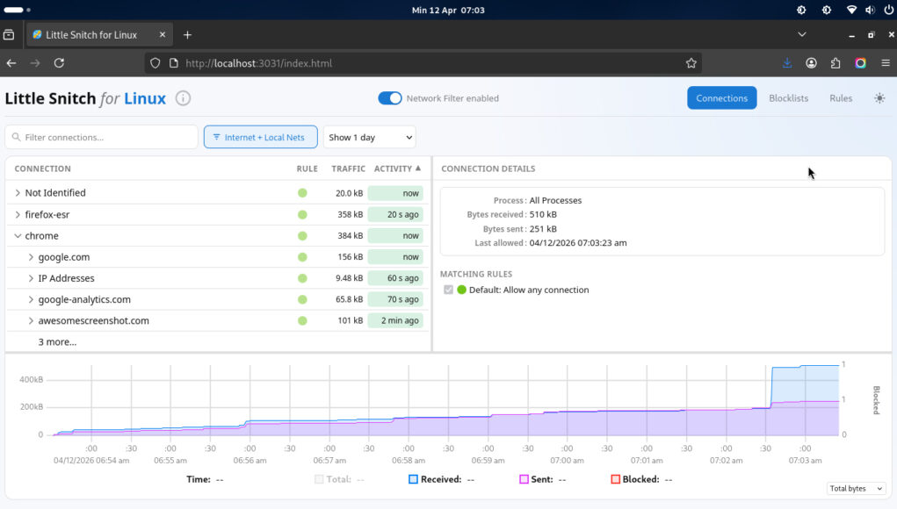
Task: Open the Show 1 day dropdown
Action: coord(369,137)
